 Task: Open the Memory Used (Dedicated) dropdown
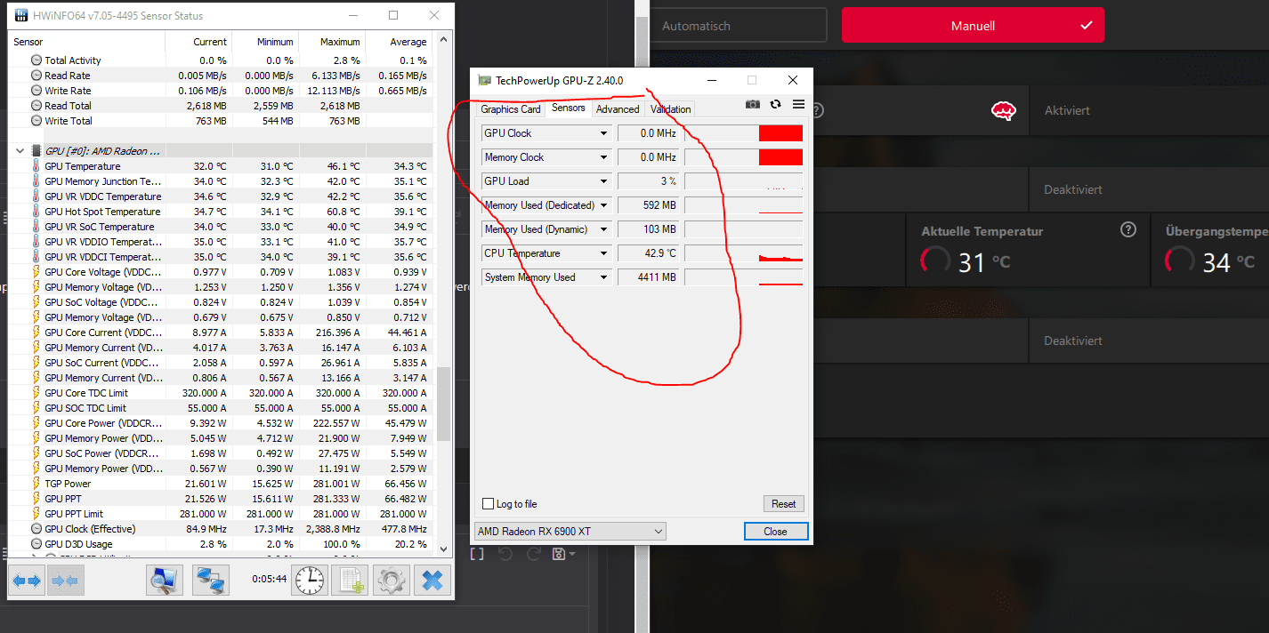[x=603, y=205]
